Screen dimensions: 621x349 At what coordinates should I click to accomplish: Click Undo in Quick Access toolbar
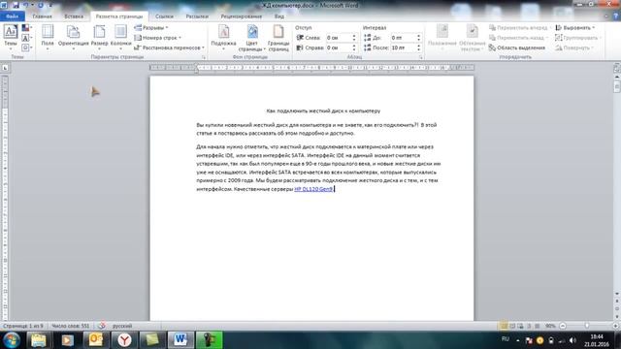point(26,5)
